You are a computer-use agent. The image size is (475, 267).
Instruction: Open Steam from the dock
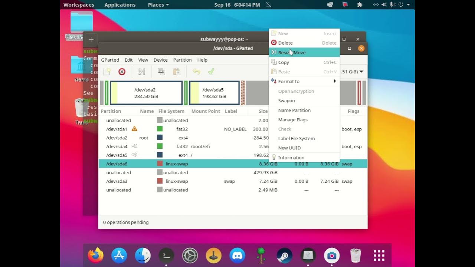click(x=284, y=256)
